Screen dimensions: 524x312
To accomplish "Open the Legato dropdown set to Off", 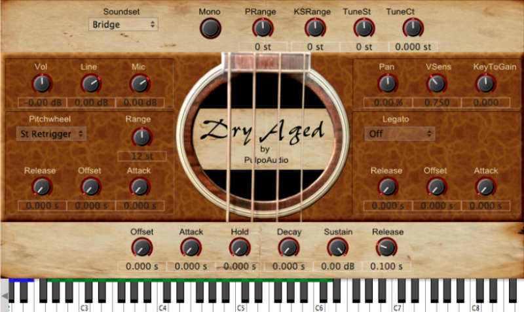I will 400,133.
